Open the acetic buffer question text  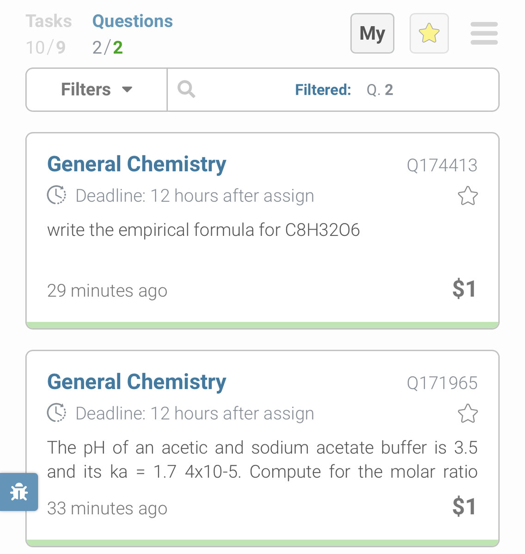pyautogui.click(x=262, y=459)
